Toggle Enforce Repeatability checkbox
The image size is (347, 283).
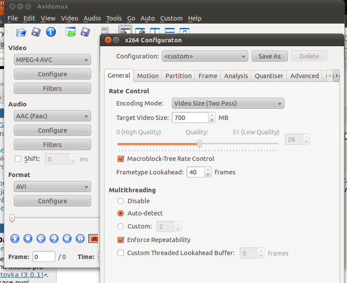click(x=121, y=240)
